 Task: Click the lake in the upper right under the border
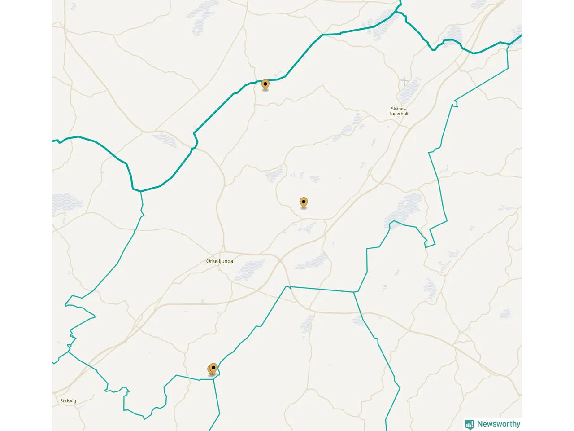point(452,36)
